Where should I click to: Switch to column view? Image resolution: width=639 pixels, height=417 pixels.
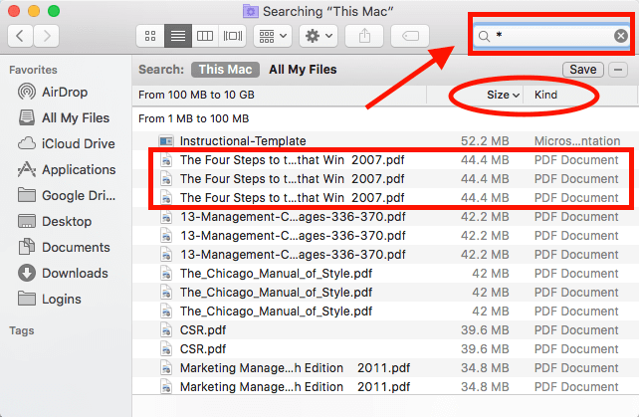[x=205, y=36]
